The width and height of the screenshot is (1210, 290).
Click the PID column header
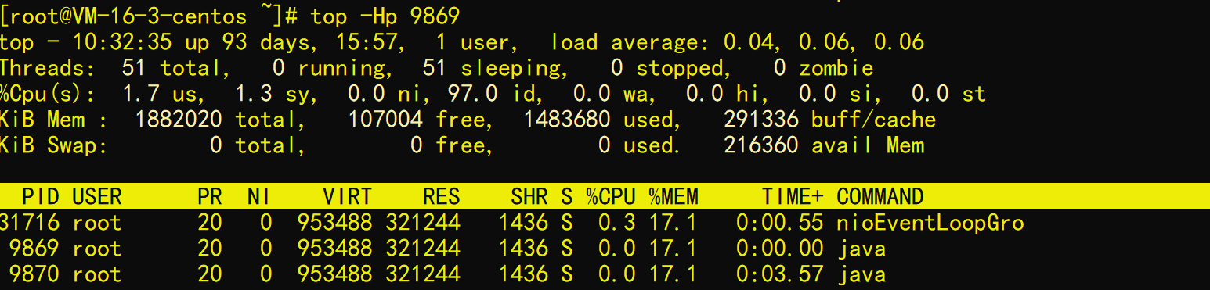[40, 196]
